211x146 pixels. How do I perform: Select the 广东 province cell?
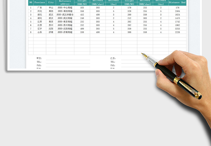click(x=40, y=8)
